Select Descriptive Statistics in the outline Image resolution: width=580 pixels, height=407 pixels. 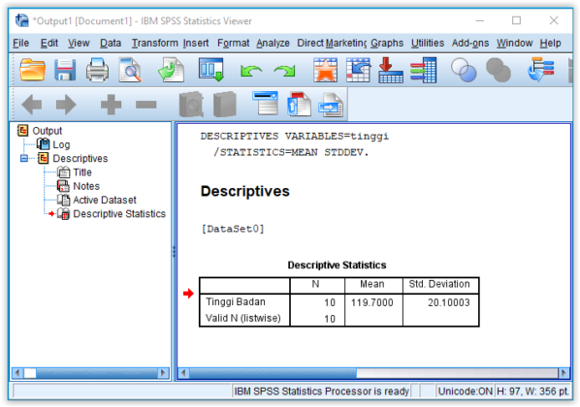119,214
